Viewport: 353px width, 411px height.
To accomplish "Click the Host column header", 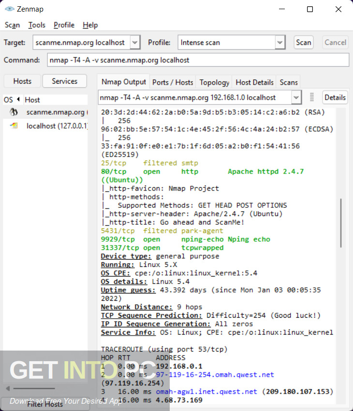I will click(x=56, y=100).
